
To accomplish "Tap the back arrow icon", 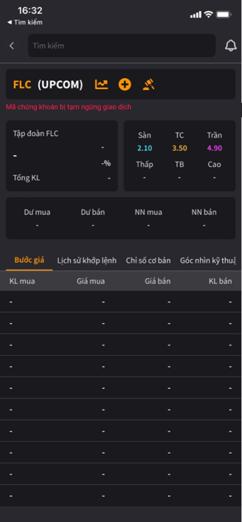I will [12, 46].
